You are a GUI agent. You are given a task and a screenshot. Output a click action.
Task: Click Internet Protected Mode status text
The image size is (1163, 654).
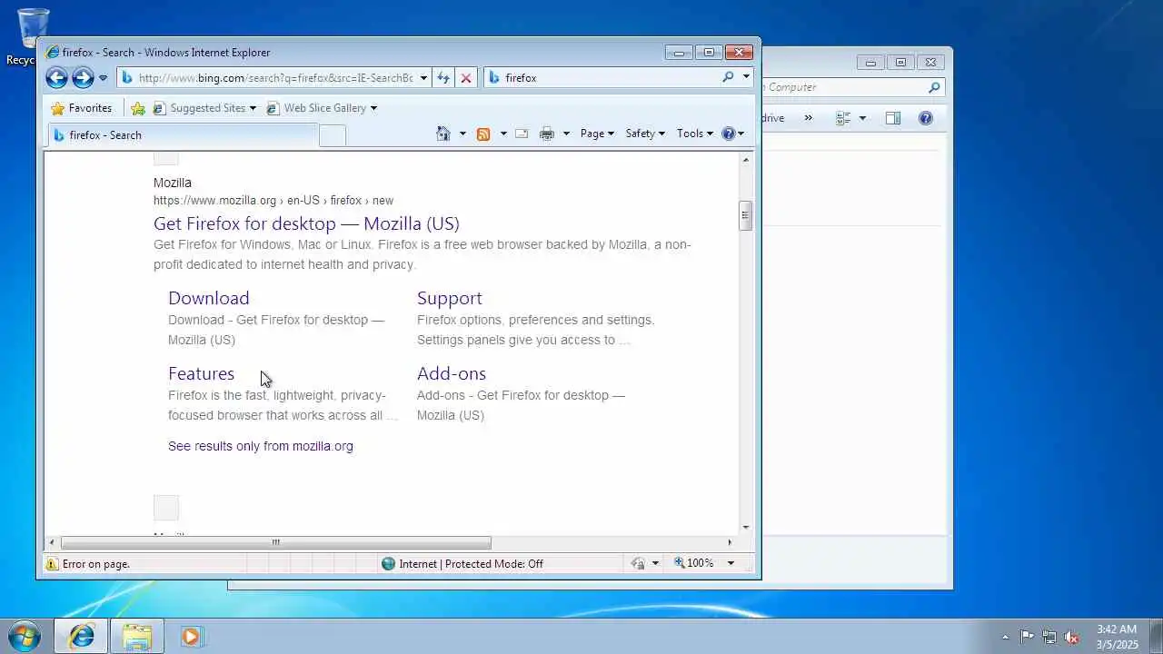tap(471, 564)
